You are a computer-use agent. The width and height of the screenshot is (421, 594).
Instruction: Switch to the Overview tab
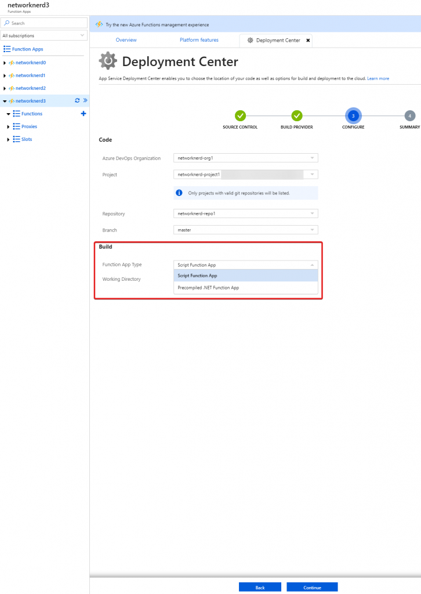[x=126, y=40]
